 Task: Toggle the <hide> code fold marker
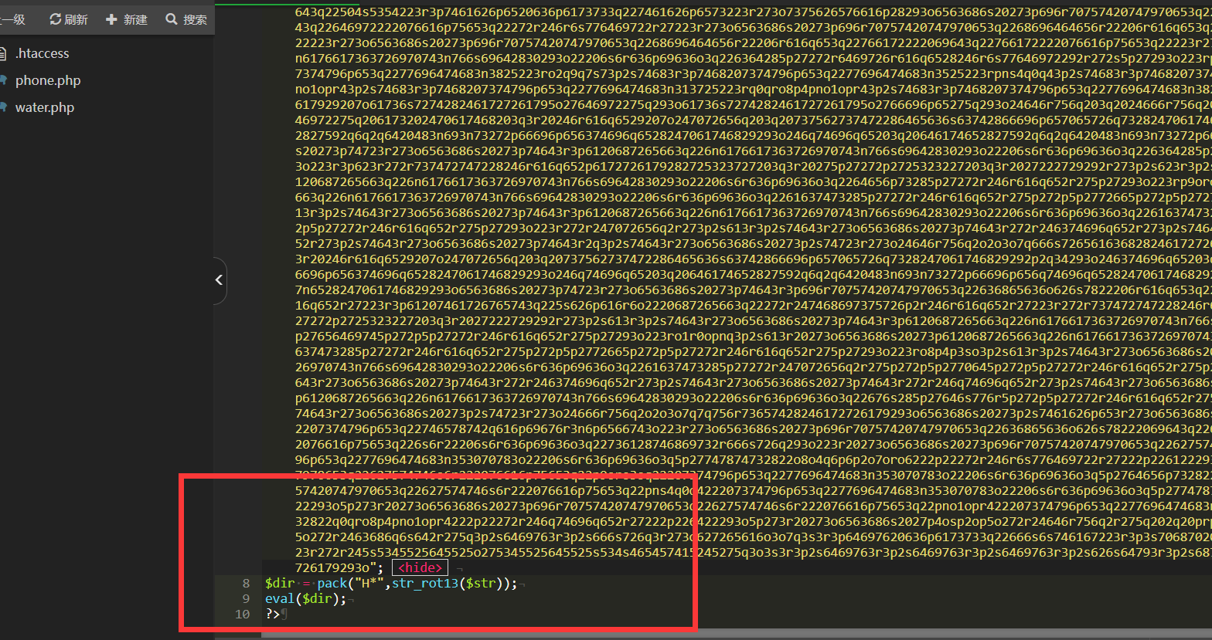pyautogui.click(x=420, y=568)
